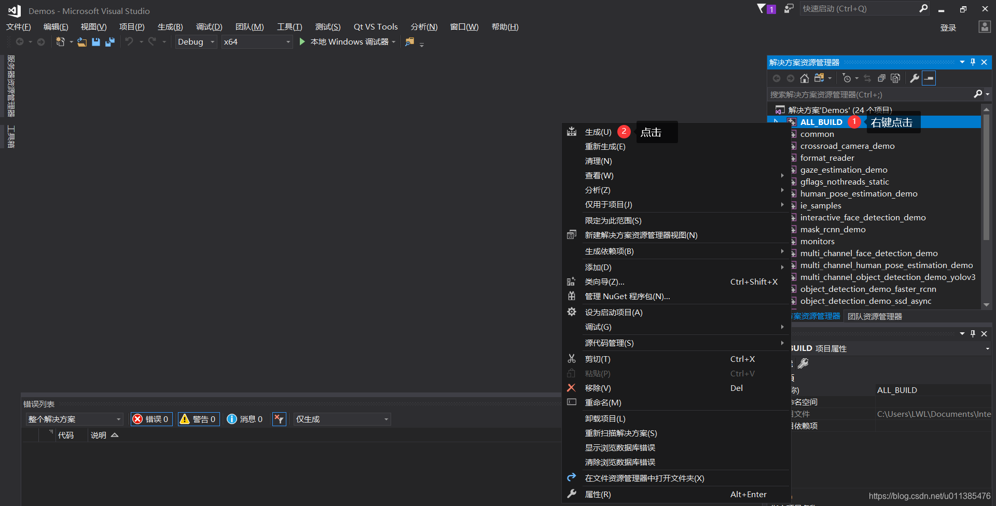This screenshot has height=506, width=996.
Task: Open the Qt VS Tools menu
Action: pyautogui.click(x=376, y=27)
